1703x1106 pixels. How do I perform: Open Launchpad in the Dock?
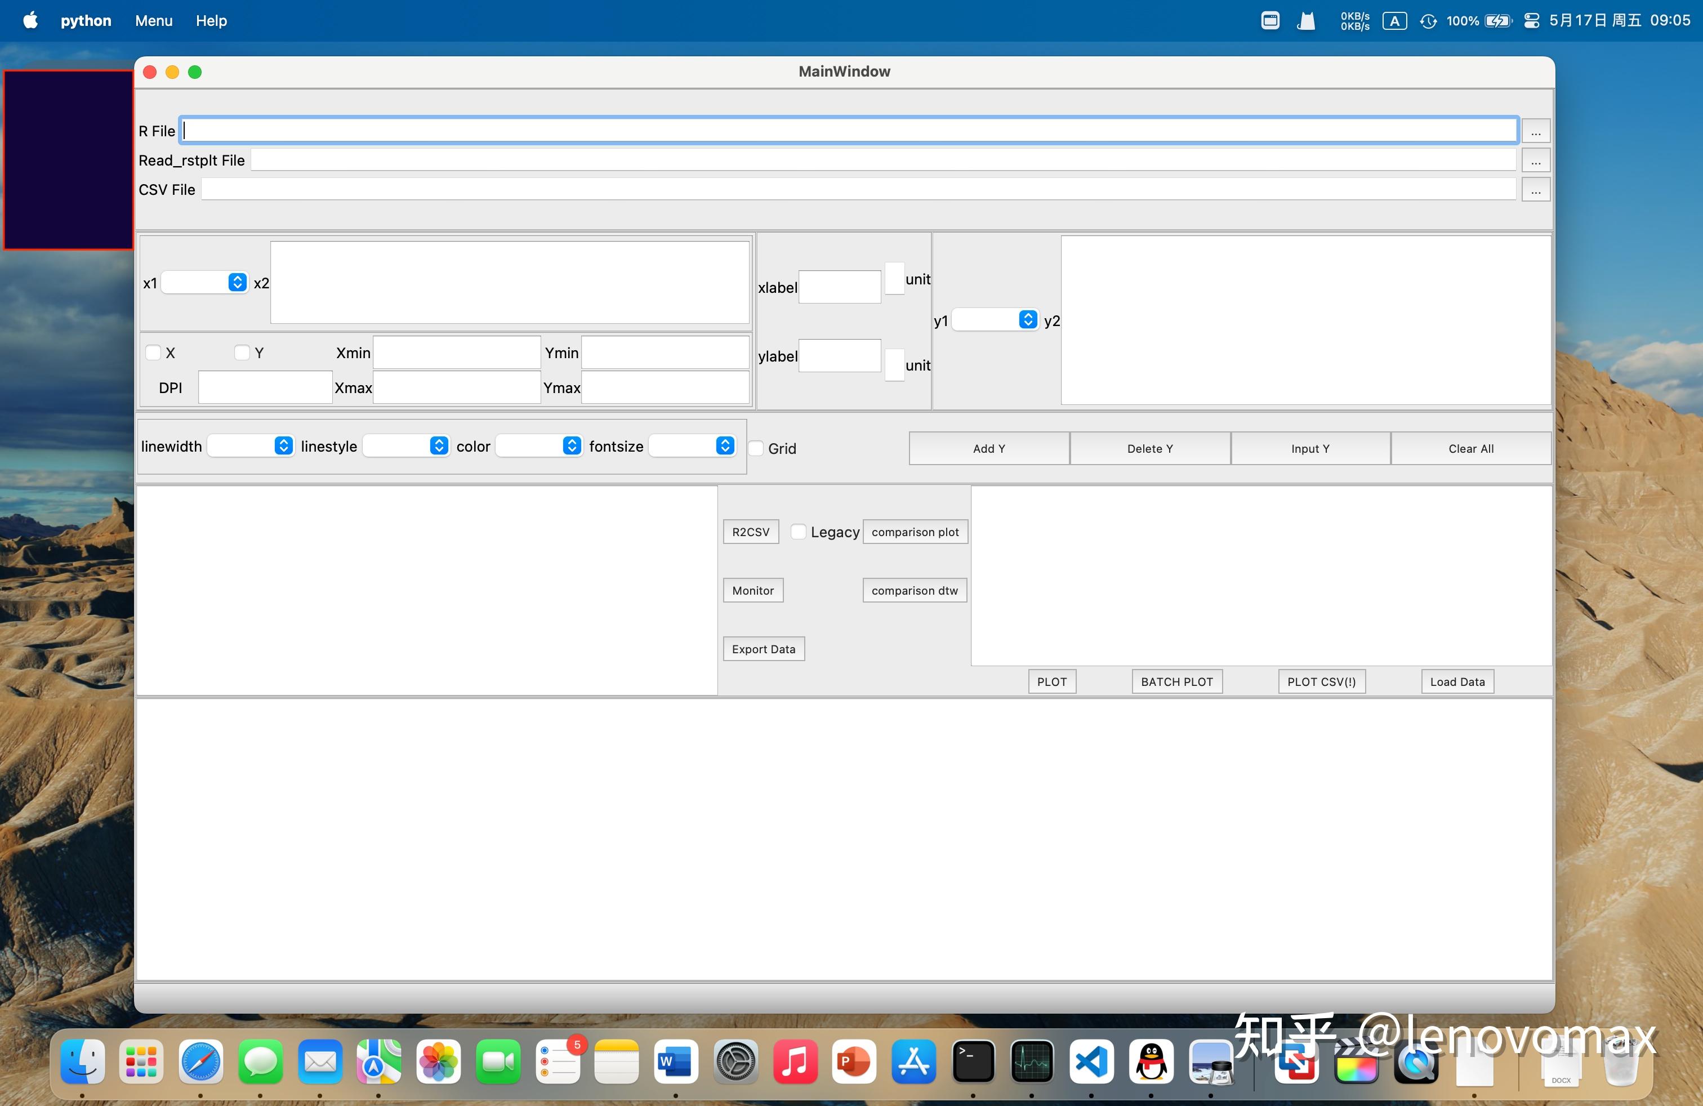point(142,1062)
